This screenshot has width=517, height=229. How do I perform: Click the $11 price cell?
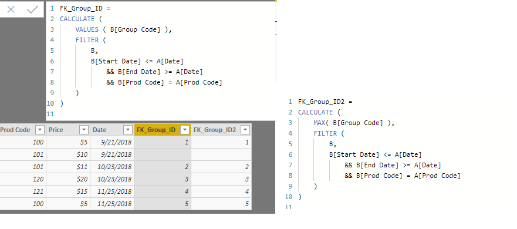point(68,167)
